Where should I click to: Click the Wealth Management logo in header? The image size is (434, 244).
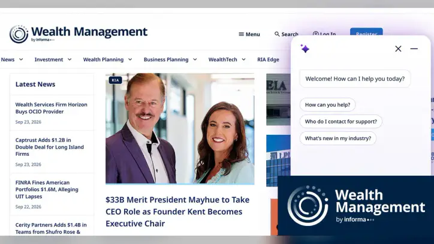click(79, 34)
